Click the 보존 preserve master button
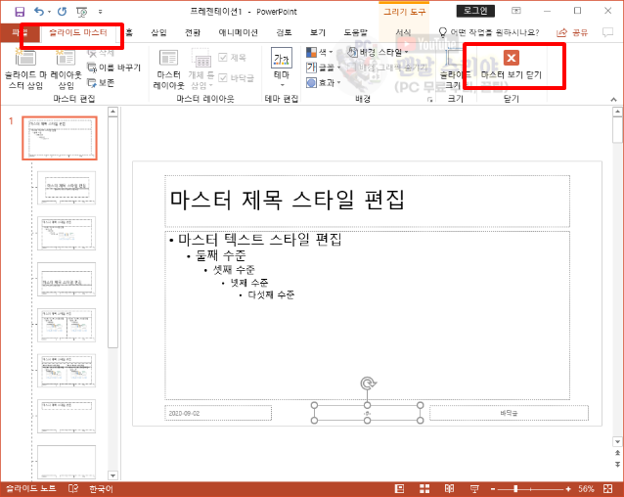624x497 pixels. coord(101,83)
